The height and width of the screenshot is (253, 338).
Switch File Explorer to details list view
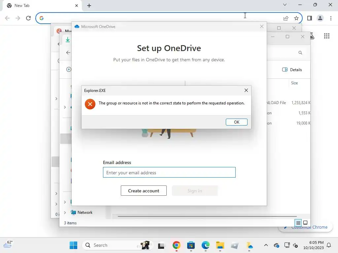point(298,223)
